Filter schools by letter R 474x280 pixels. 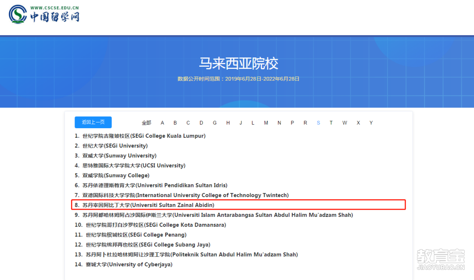click(305, 123)
